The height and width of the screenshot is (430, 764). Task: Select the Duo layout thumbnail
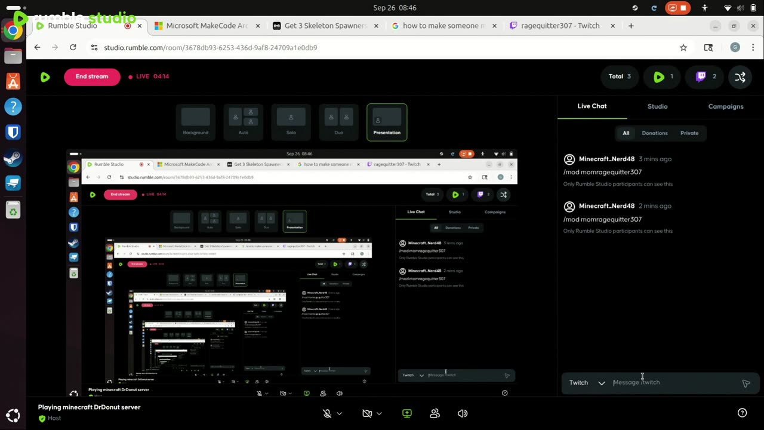[339, 122]
